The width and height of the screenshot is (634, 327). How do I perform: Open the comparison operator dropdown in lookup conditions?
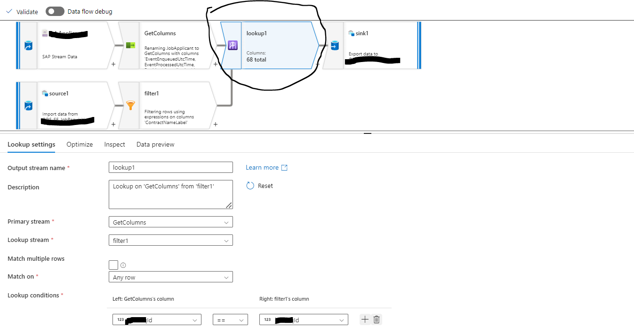(x=230, y=319)
